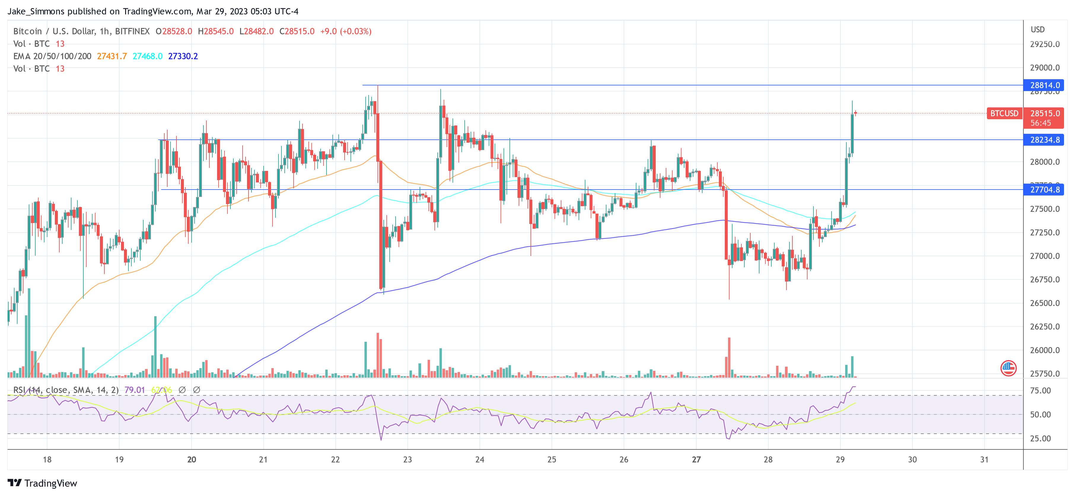Click the Jake_Simmons published caption text

point(153,11)
